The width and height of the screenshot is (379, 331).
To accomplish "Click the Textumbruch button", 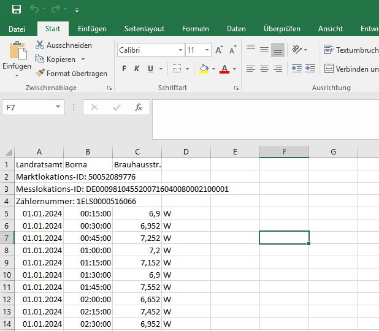I will [351, 50].
